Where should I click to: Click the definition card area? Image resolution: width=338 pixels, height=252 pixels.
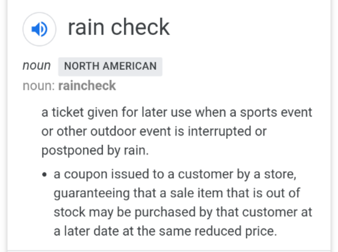click(x=169, y=127)
